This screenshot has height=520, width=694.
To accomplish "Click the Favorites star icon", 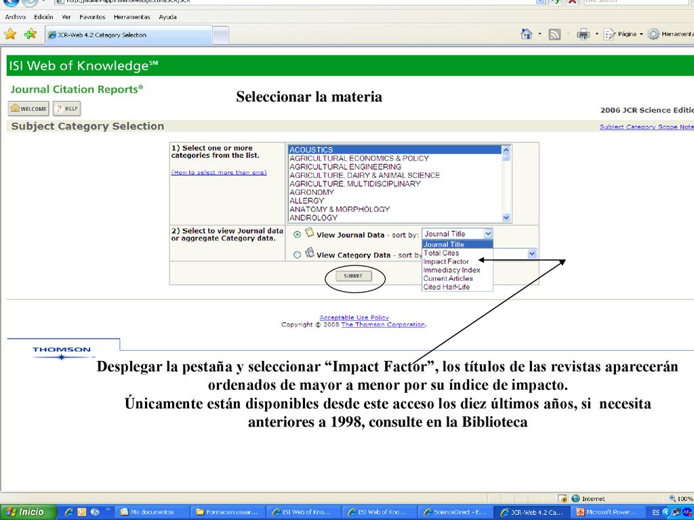I will [9, 34].
